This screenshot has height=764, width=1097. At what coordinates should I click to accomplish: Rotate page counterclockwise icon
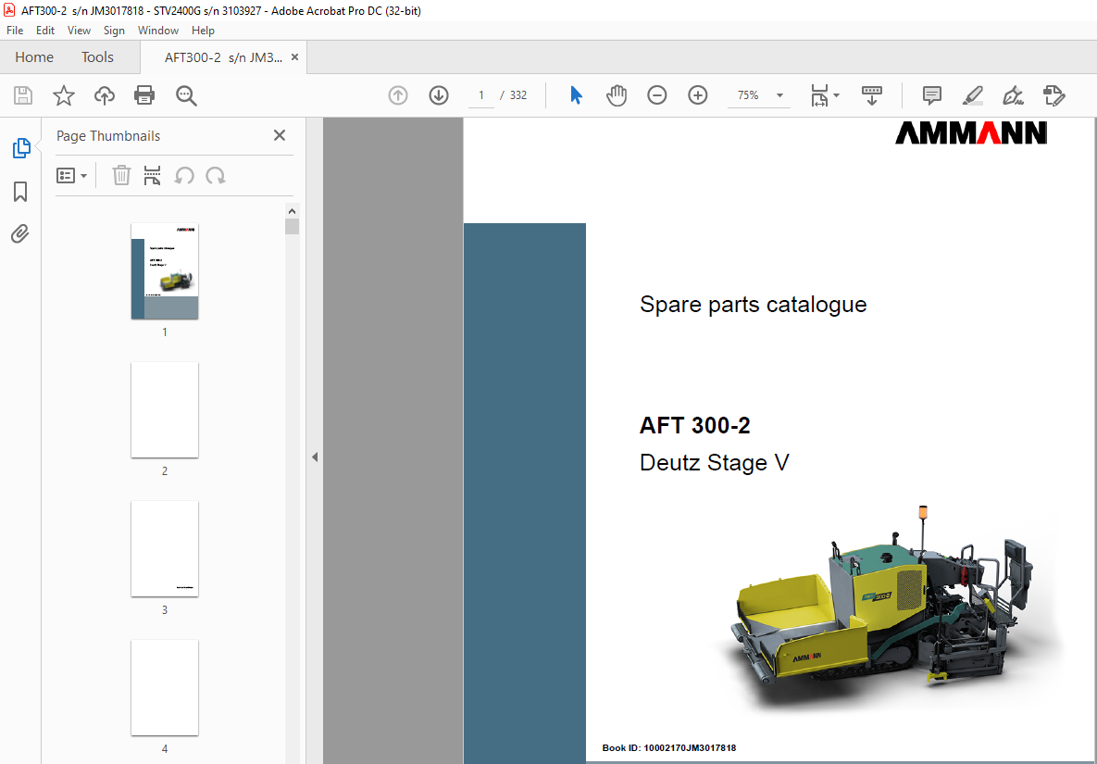tap(184, 176)
